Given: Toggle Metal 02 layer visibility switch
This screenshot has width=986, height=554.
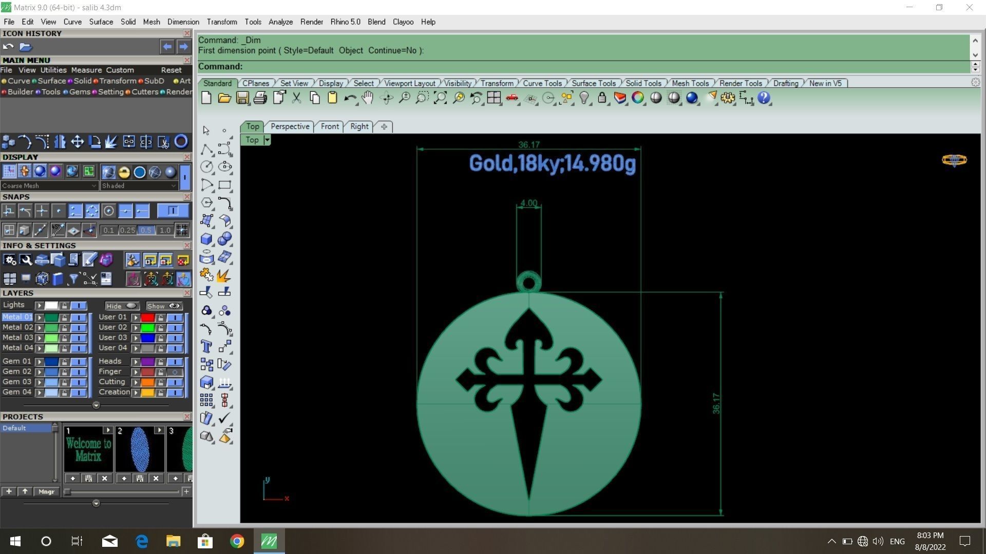Looking at the screenshot, I should 79,328.
